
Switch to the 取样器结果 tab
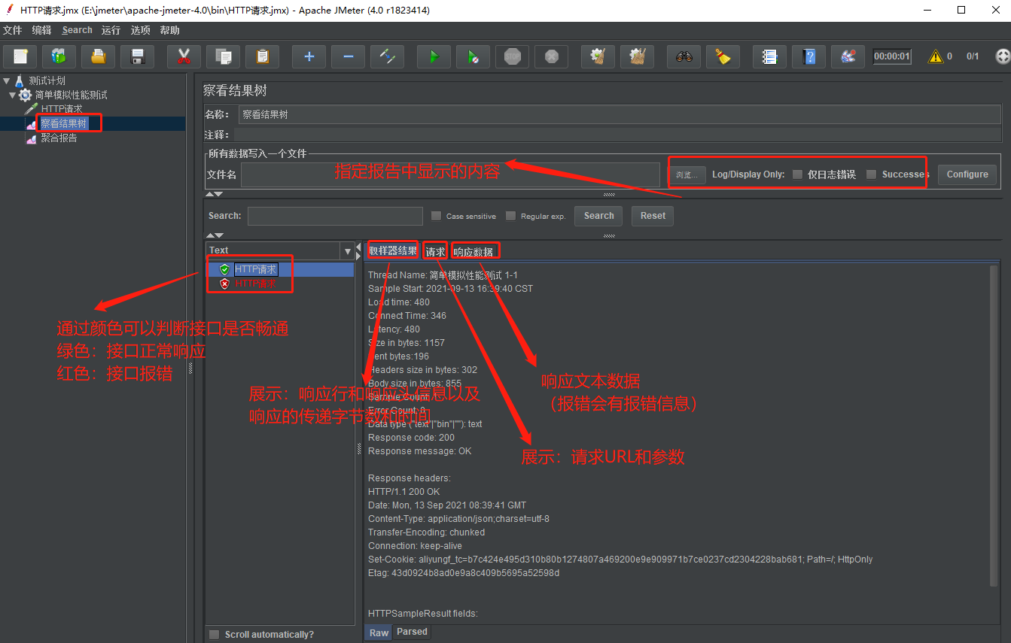tap(393, 251)
